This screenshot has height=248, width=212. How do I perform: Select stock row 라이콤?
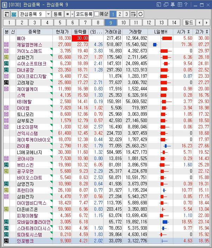(x=107, y=146)
